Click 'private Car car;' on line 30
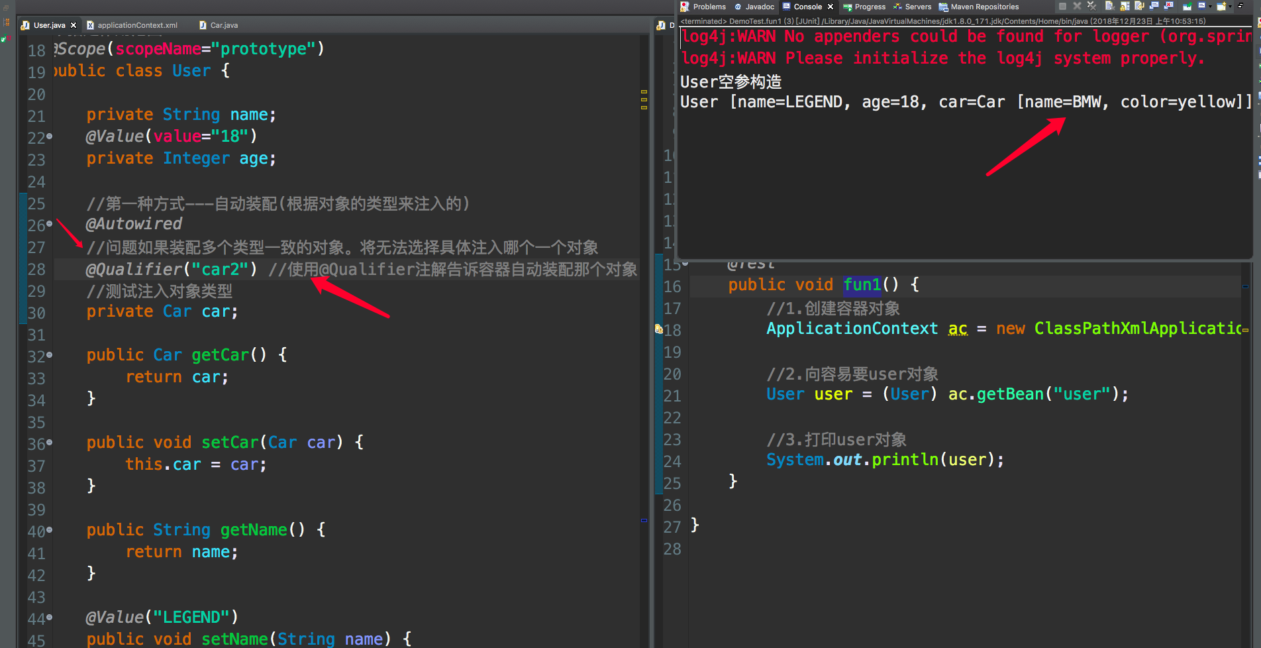 pyautogui.click(x=162, y=311)
